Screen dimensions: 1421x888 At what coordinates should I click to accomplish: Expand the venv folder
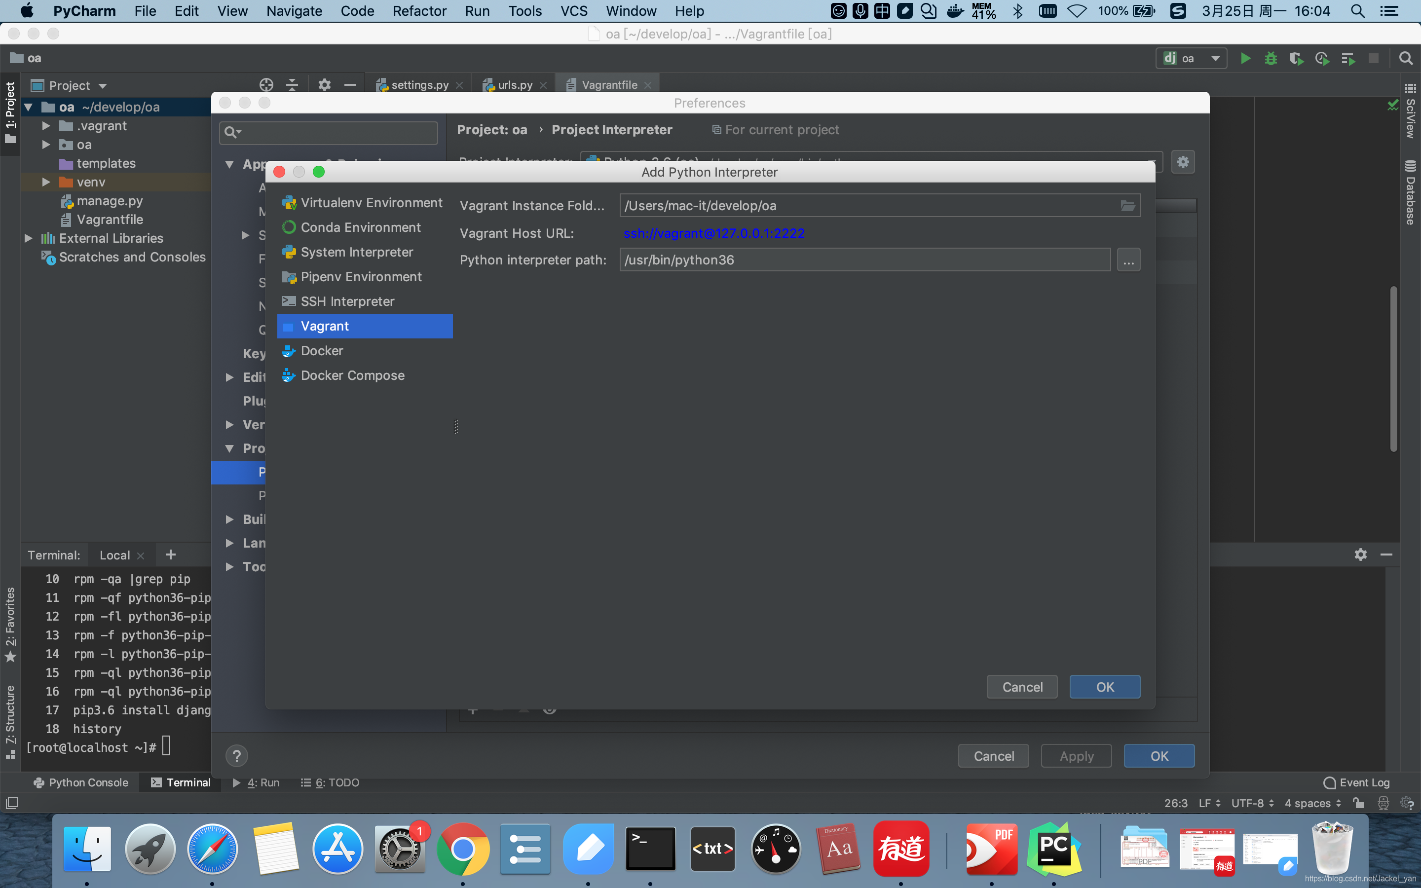[46, 182]
